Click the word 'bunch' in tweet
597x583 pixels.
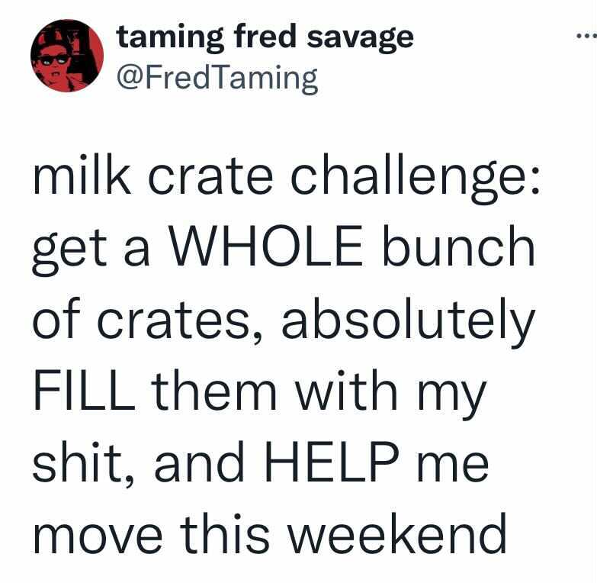tap(458, 246)
